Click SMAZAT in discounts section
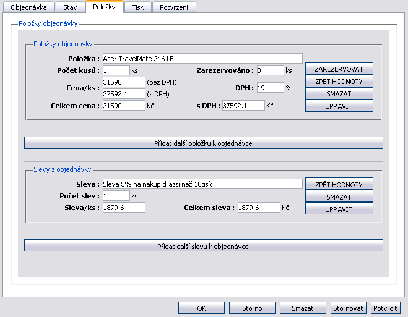 click(339, 197)
